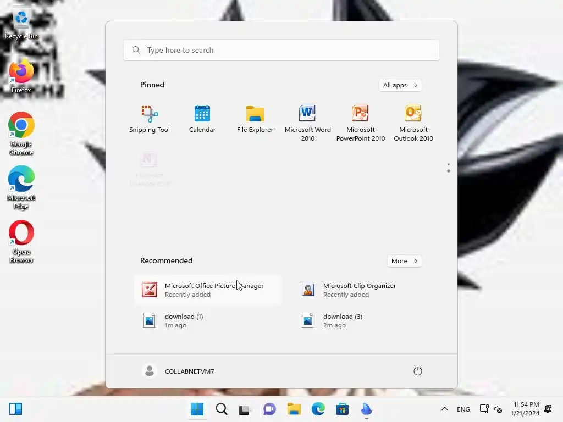The width and height of the screenshot is (563, 422).
Task: Select Microsoft Edge desktop shortcut
Action: pos(21,188)
